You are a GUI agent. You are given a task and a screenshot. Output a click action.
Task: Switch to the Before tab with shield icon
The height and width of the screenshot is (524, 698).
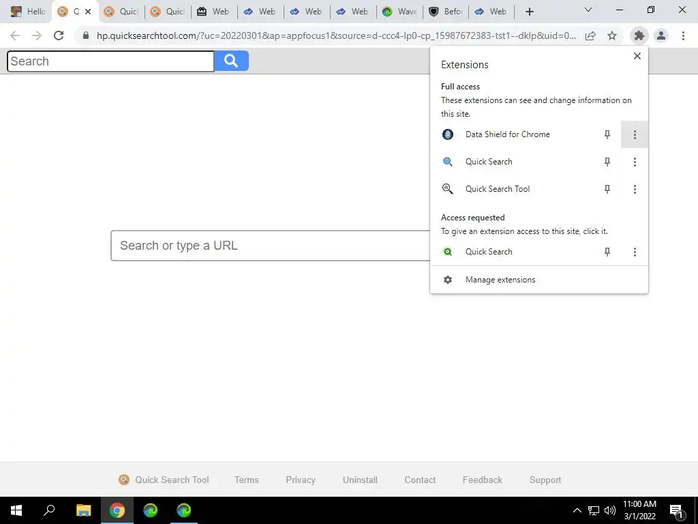(x=446, y=12)
